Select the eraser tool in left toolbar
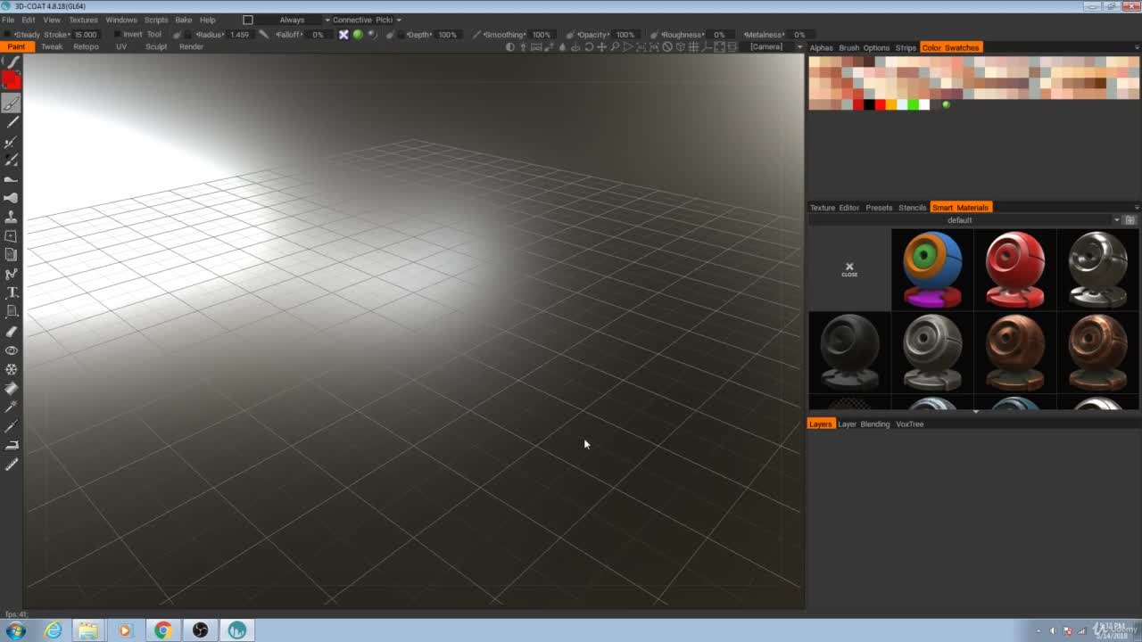 (x=12, y=331)
